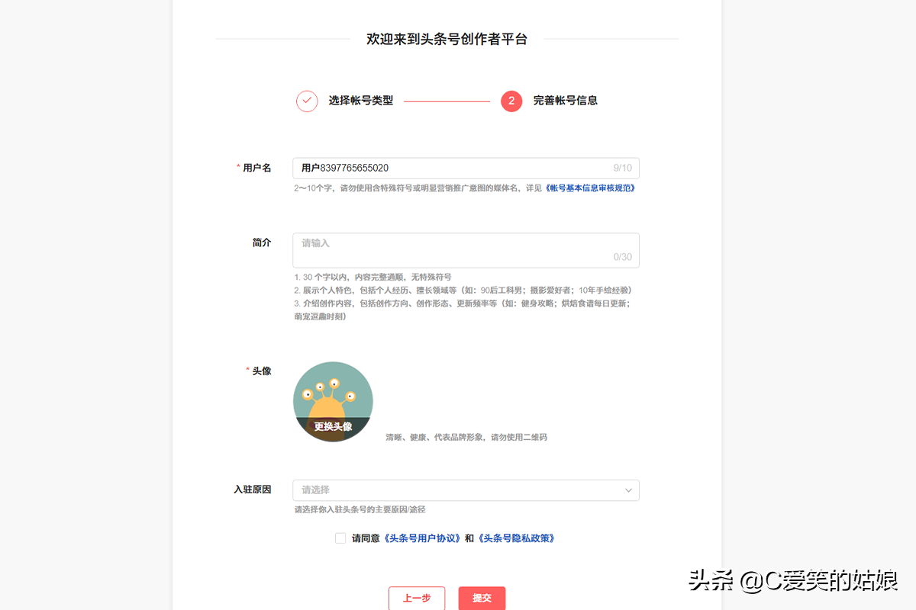The image size is (916, 610).
Task: Click the red step 2 circle indicator
Action: pos(511,101)
